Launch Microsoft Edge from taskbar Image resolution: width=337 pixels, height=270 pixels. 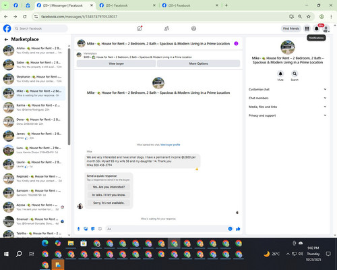tap(45, 243)
